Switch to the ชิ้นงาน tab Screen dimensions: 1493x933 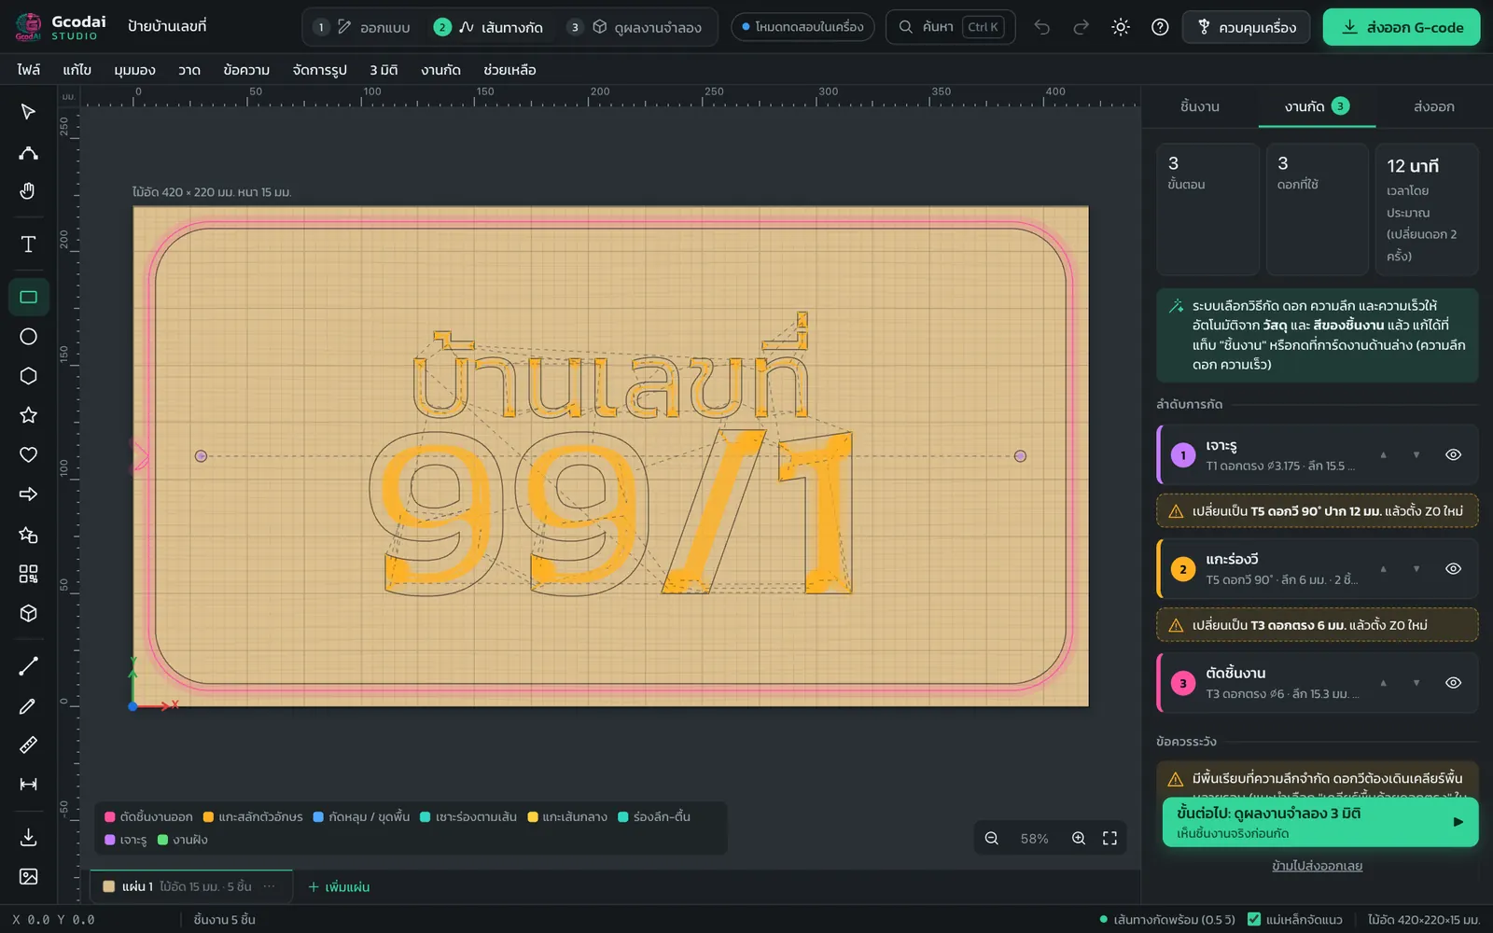pyautogui.click(x=1200, y=106)
